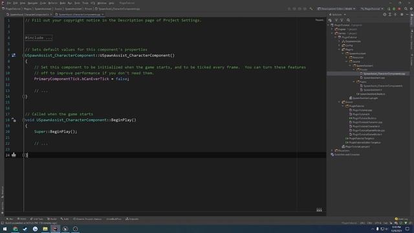This screenshot has width=414, height=233.
Task: Switch to SpawnAssist_CharacterComponent.h editor tab
Action: [29, 14]
